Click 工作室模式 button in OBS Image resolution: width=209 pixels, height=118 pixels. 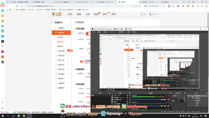coord(197,101)
